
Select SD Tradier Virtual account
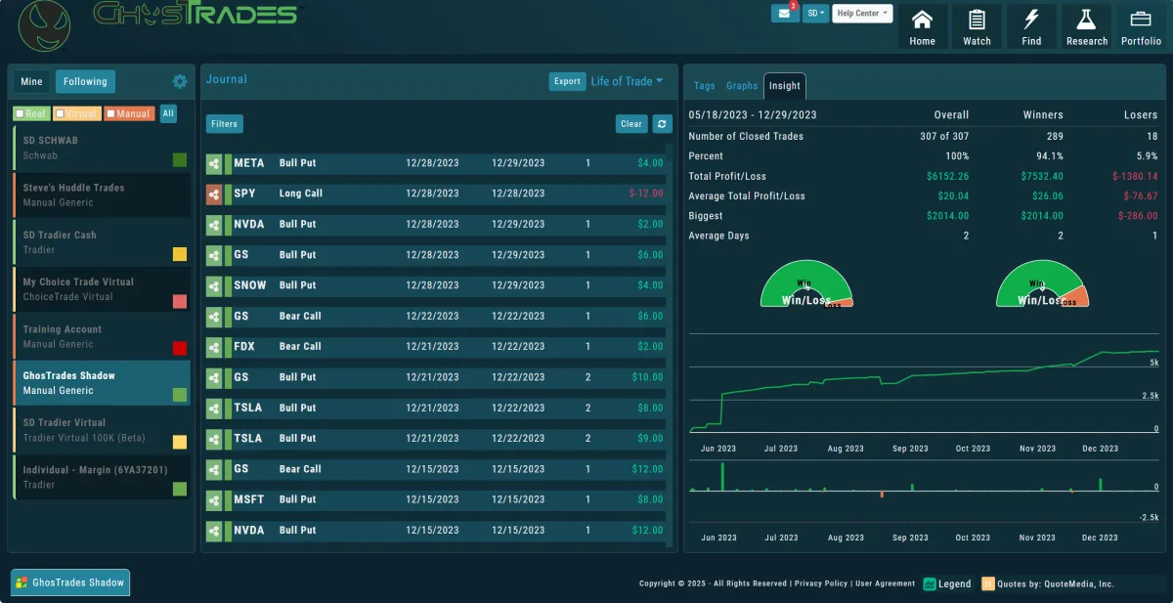[102, 430]
